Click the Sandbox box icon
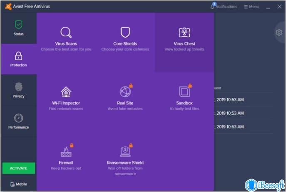 (x=184, y=92)
